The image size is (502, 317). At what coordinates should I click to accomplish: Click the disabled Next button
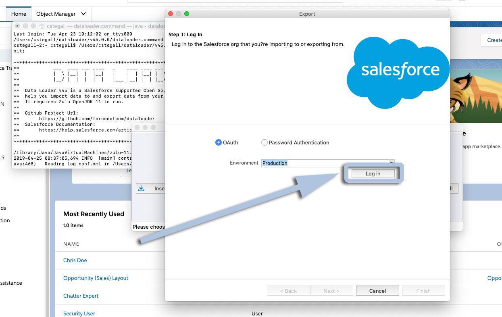(x=331, y=290)
